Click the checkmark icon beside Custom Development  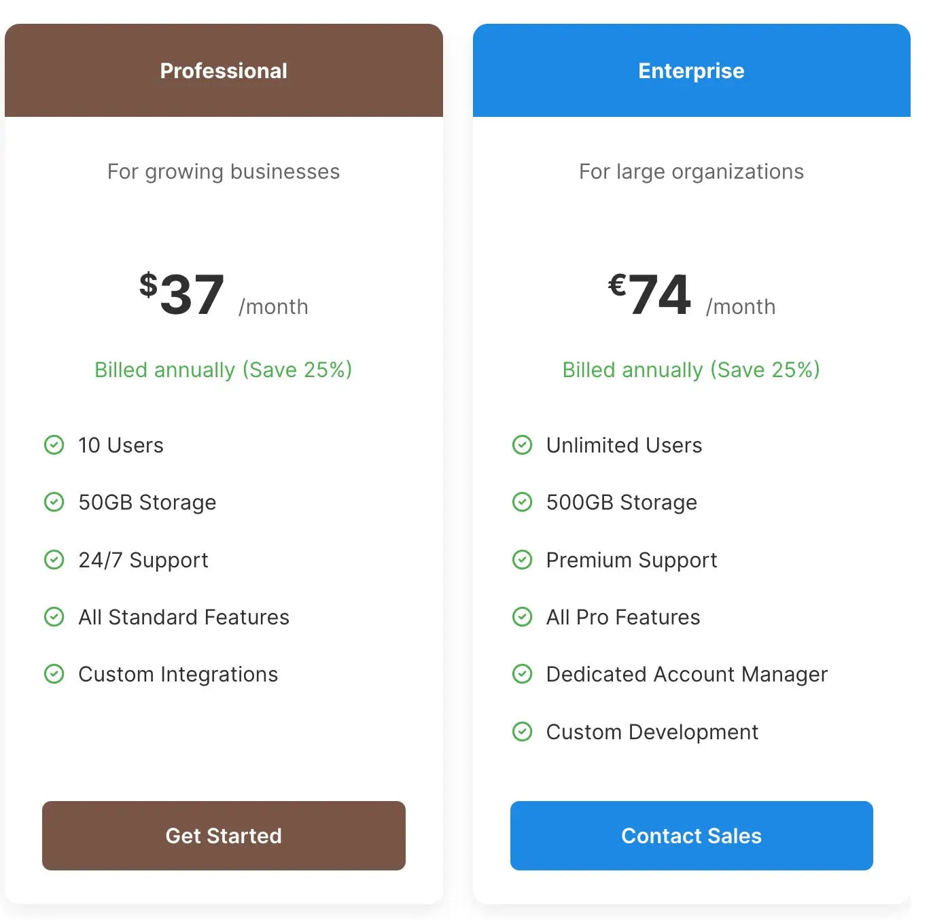[x=522, y=732]
